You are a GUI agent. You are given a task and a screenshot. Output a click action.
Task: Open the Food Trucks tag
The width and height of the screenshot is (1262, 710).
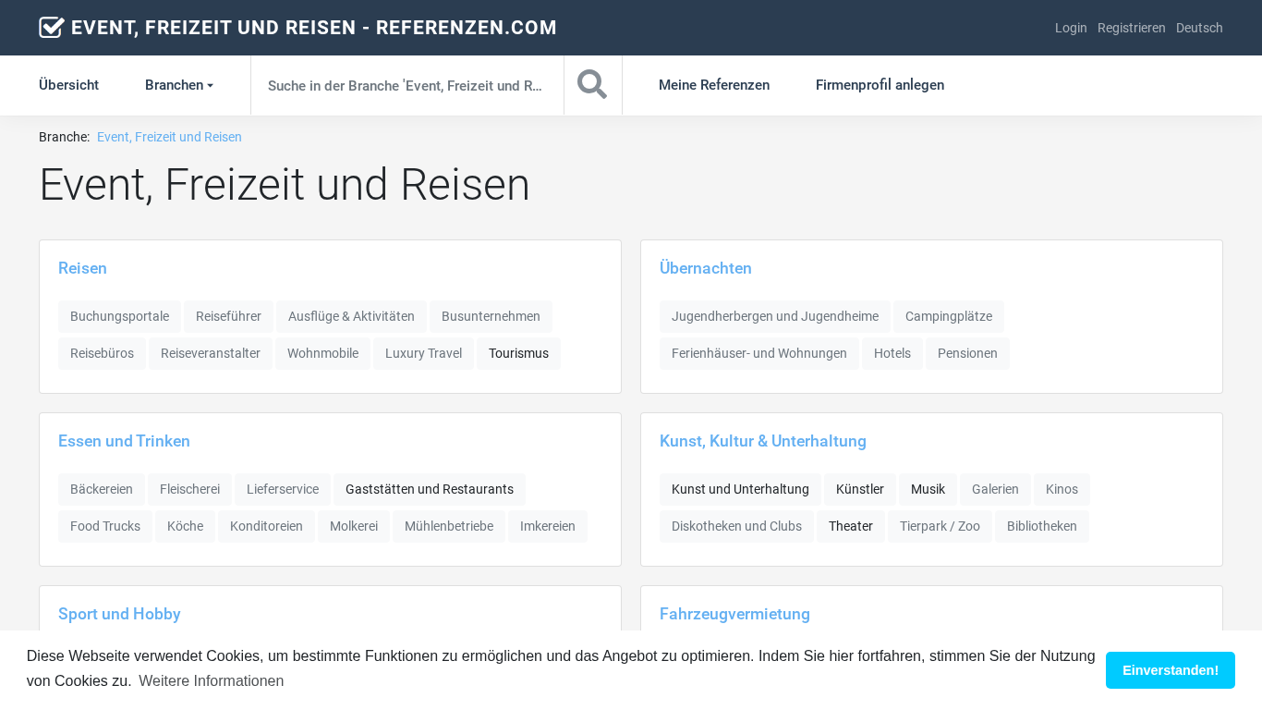coord(105,526)
